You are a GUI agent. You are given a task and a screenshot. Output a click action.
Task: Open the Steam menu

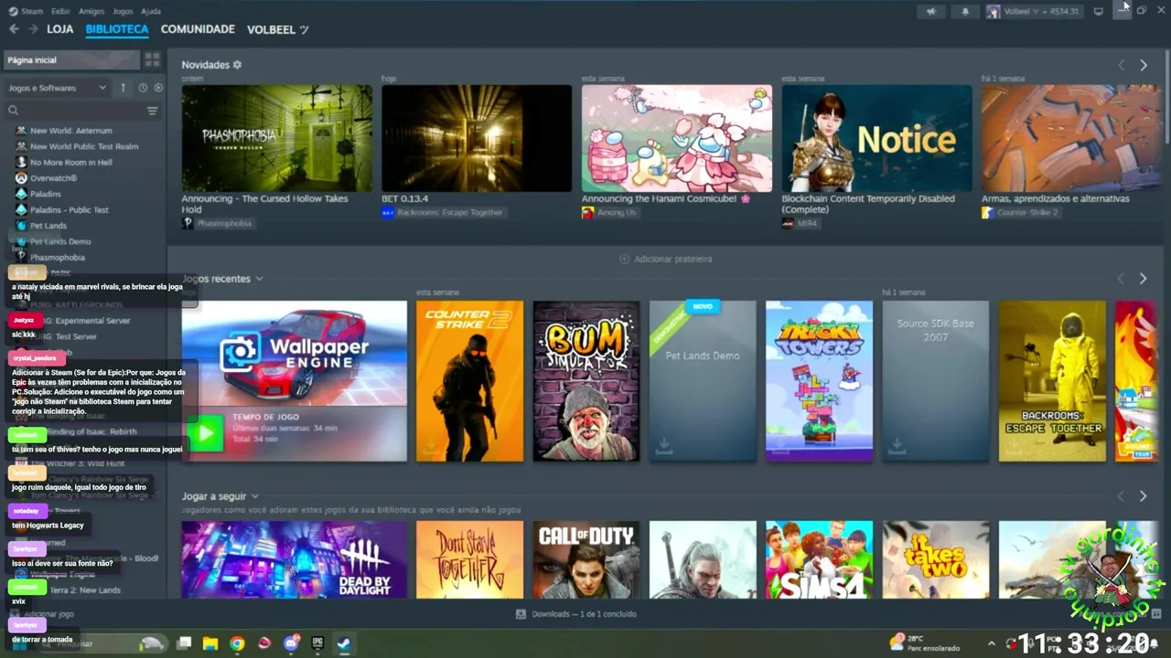coord(26,11)
